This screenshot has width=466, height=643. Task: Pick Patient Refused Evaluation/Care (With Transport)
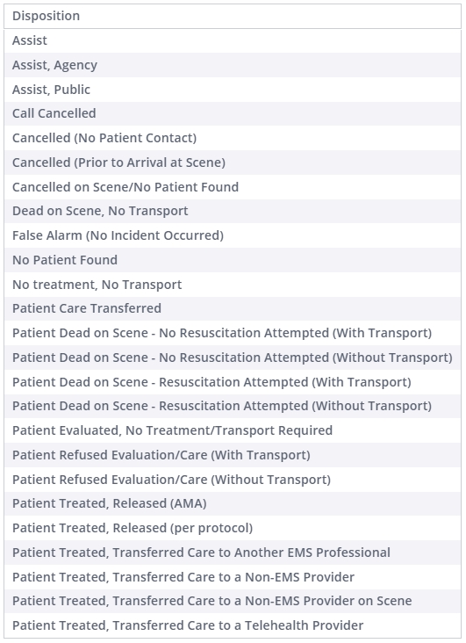[233, 455]
